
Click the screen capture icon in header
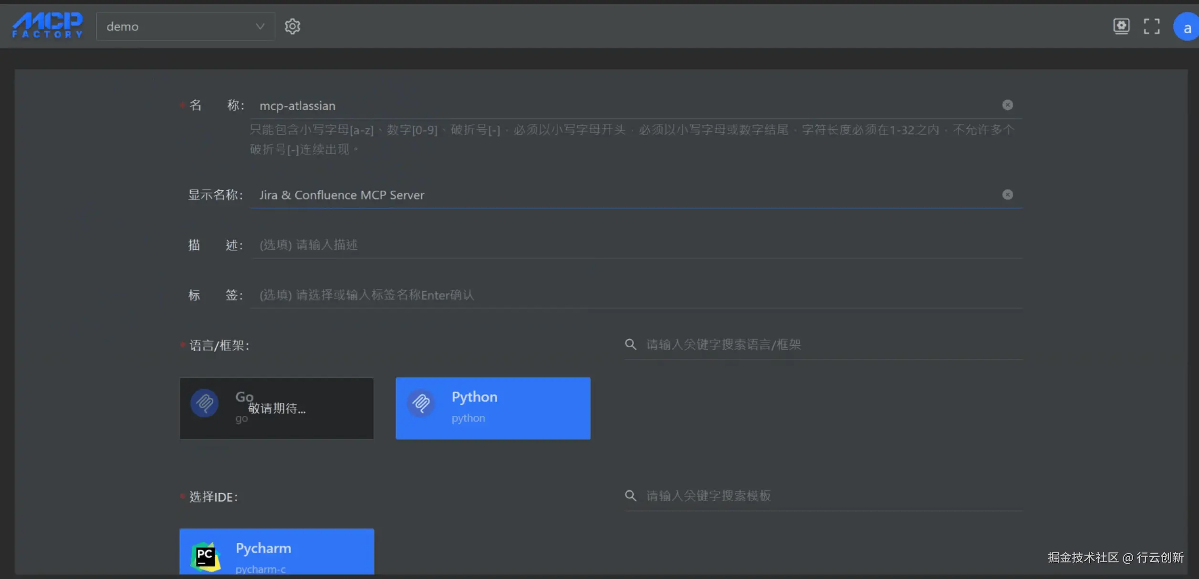pos(1121,26)
